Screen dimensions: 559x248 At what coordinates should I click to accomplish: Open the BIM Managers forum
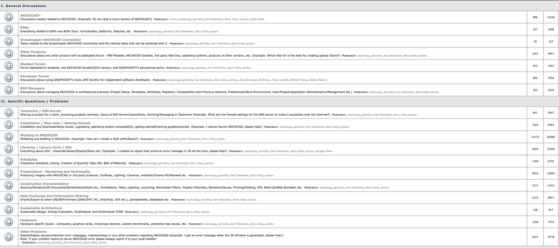(32, 88)
